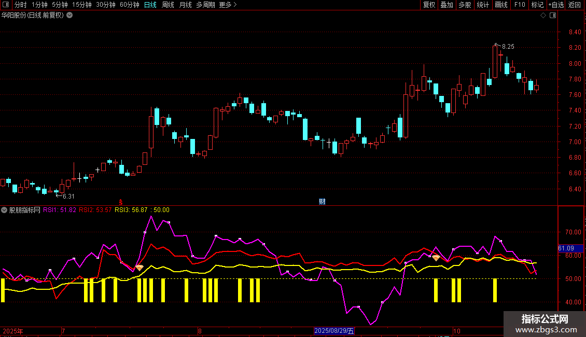
Task: Click the RSI2: 53.57 readout
Action: (95, 210)
